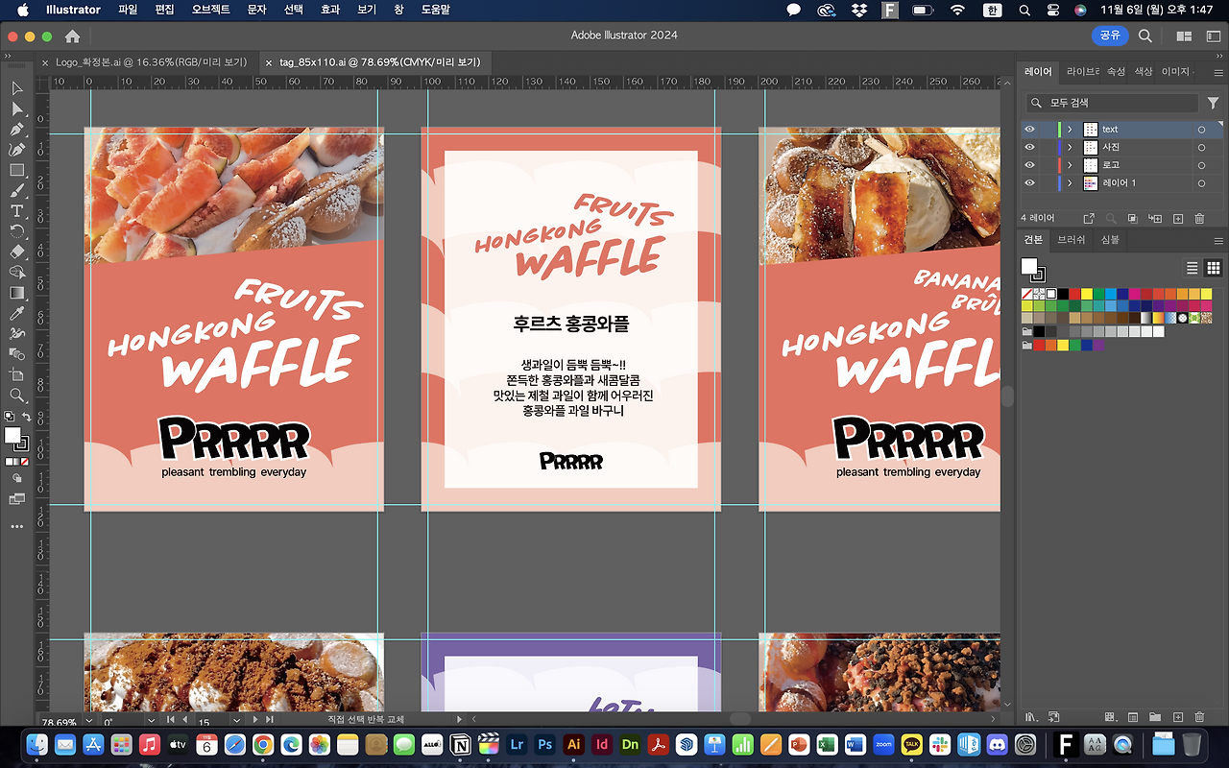Open the 파일 menu

point(128,10)
